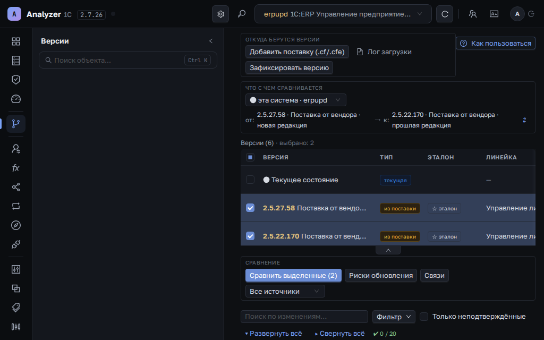This screenshot has height=340, width=544.
Task: Open the shield check icon in sidebar
Action: (16, 80)
